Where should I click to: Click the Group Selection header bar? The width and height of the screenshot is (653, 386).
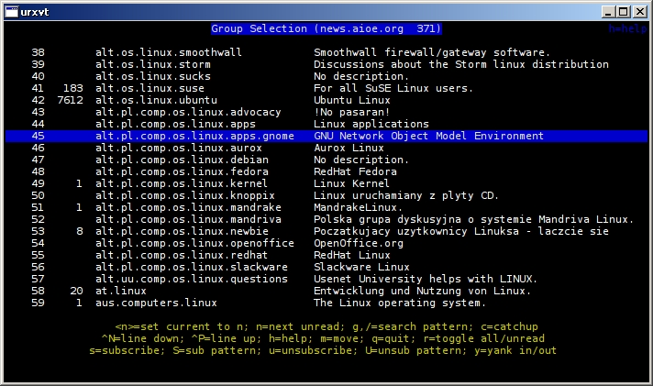pyautogui.click(x=312, y=28)
